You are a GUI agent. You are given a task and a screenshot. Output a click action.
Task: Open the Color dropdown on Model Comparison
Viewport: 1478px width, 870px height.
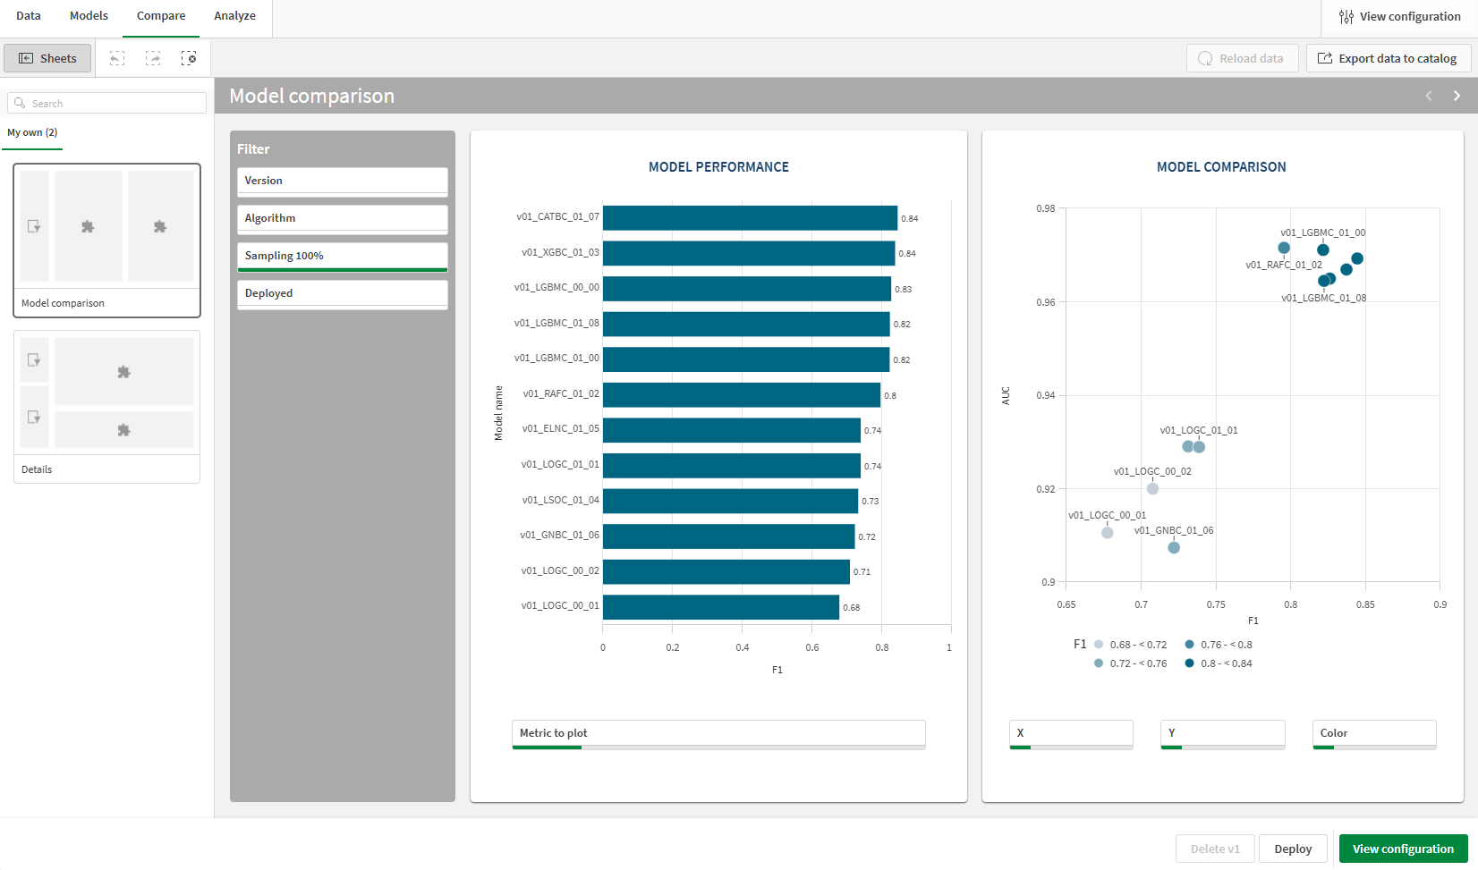(x=1374, y=733)
